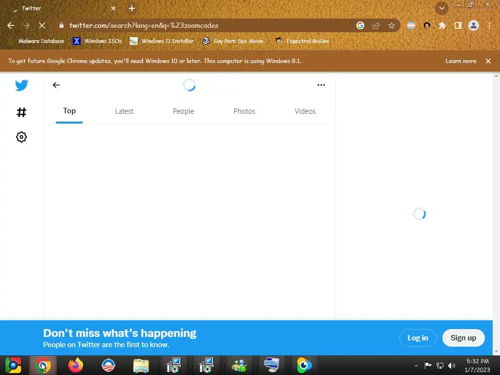Screen dimensions: 500x375
Task: Open the Obama logo taskbar app
Action: pyautogui.click(x=108, y=365)
